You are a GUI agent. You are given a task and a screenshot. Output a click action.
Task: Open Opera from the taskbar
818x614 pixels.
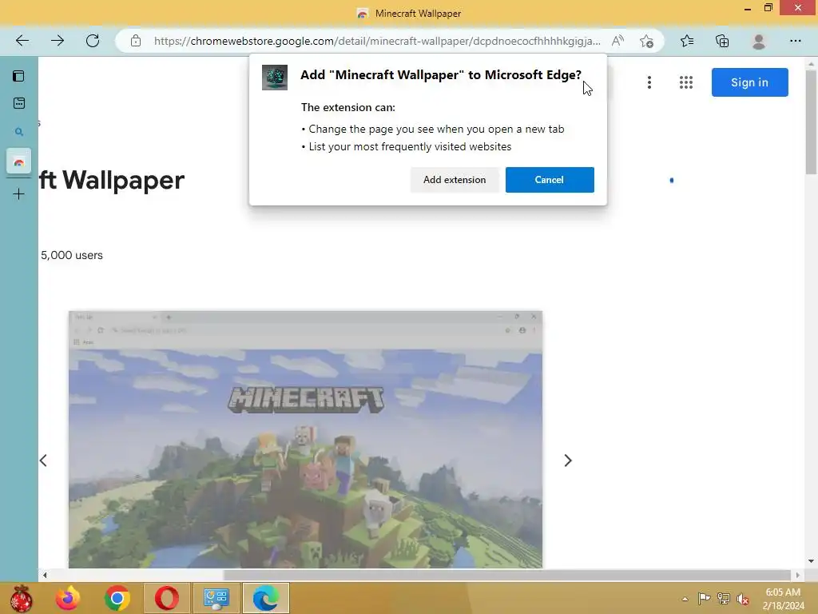[x=166, y=598]
